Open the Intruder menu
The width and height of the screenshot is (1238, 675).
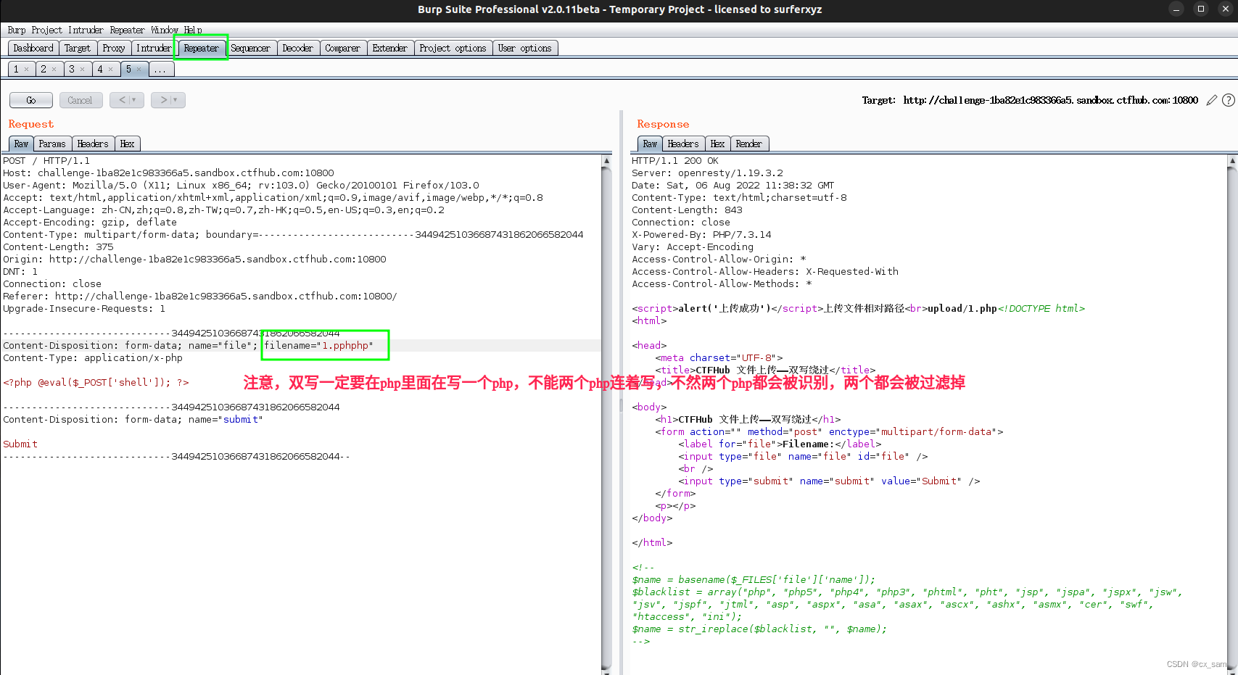coord(86,30)
